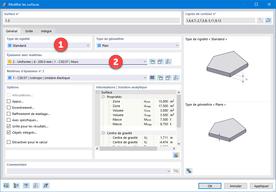Create new thickness icon in Épaisseur avec matériau row
This screenshot has width=276, height=192.
pyautogui.click(x=152, y=62)
